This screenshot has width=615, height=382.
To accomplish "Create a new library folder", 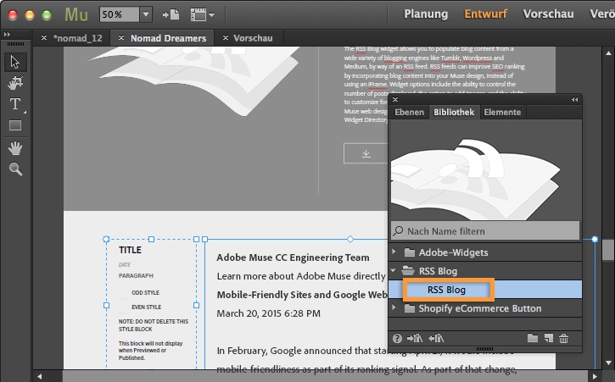I will [533, 338].
